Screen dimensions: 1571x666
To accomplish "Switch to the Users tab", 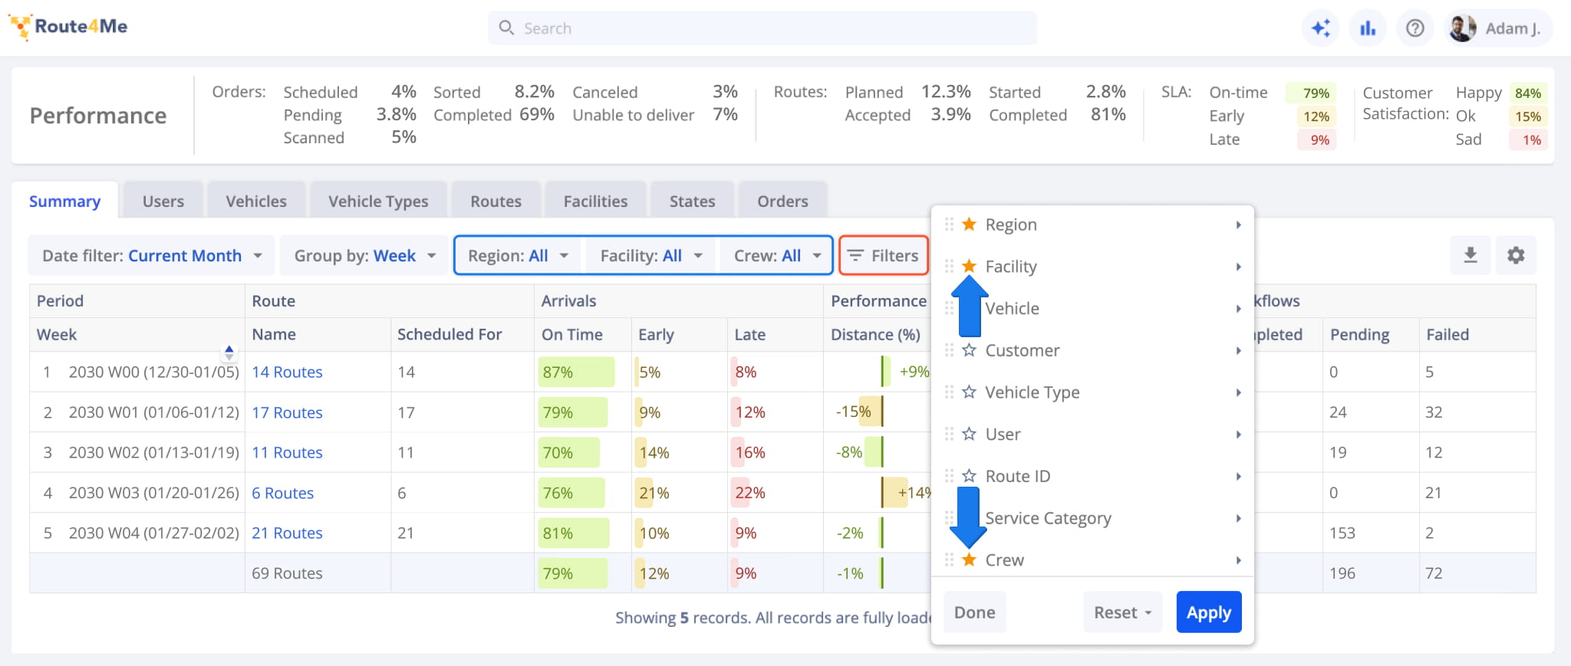I will click(163, 201).
